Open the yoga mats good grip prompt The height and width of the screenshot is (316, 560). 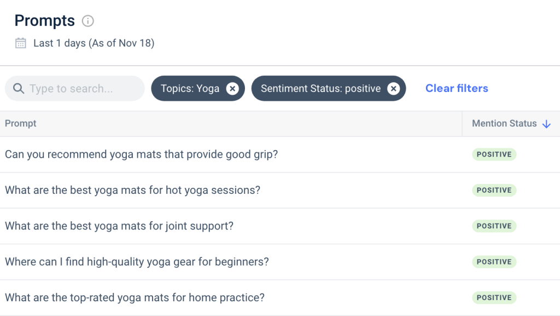[141, 154]
